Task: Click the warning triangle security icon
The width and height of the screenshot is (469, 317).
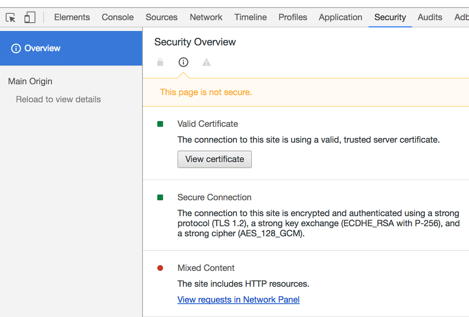Action: coord(207,62)
